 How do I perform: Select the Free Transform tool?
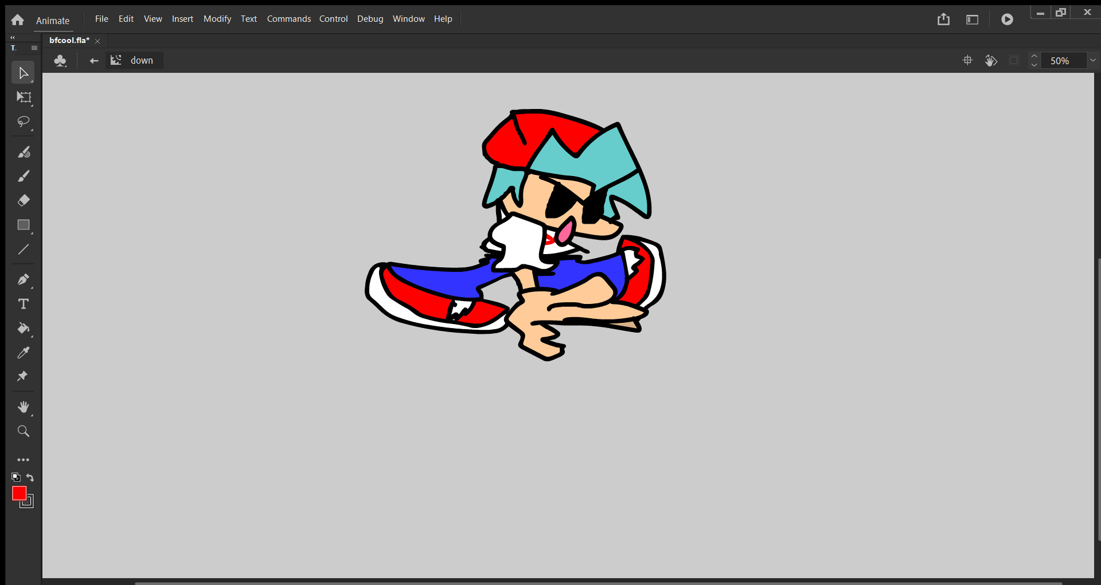coord(23,97)
